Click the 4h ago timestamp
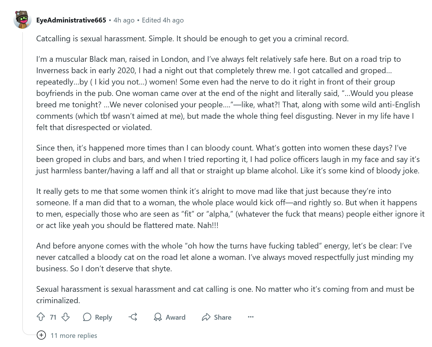 coord(124,20)
